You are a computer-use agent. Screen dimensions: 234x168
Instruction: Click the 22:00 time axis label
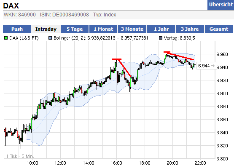coord(200,163)
